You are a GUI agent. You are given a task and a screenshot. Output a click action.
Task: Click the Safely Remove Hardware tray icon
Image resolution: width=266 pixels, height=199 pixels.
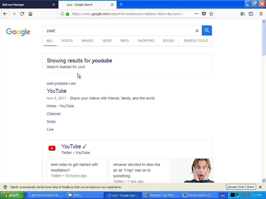tap(242, 195)
